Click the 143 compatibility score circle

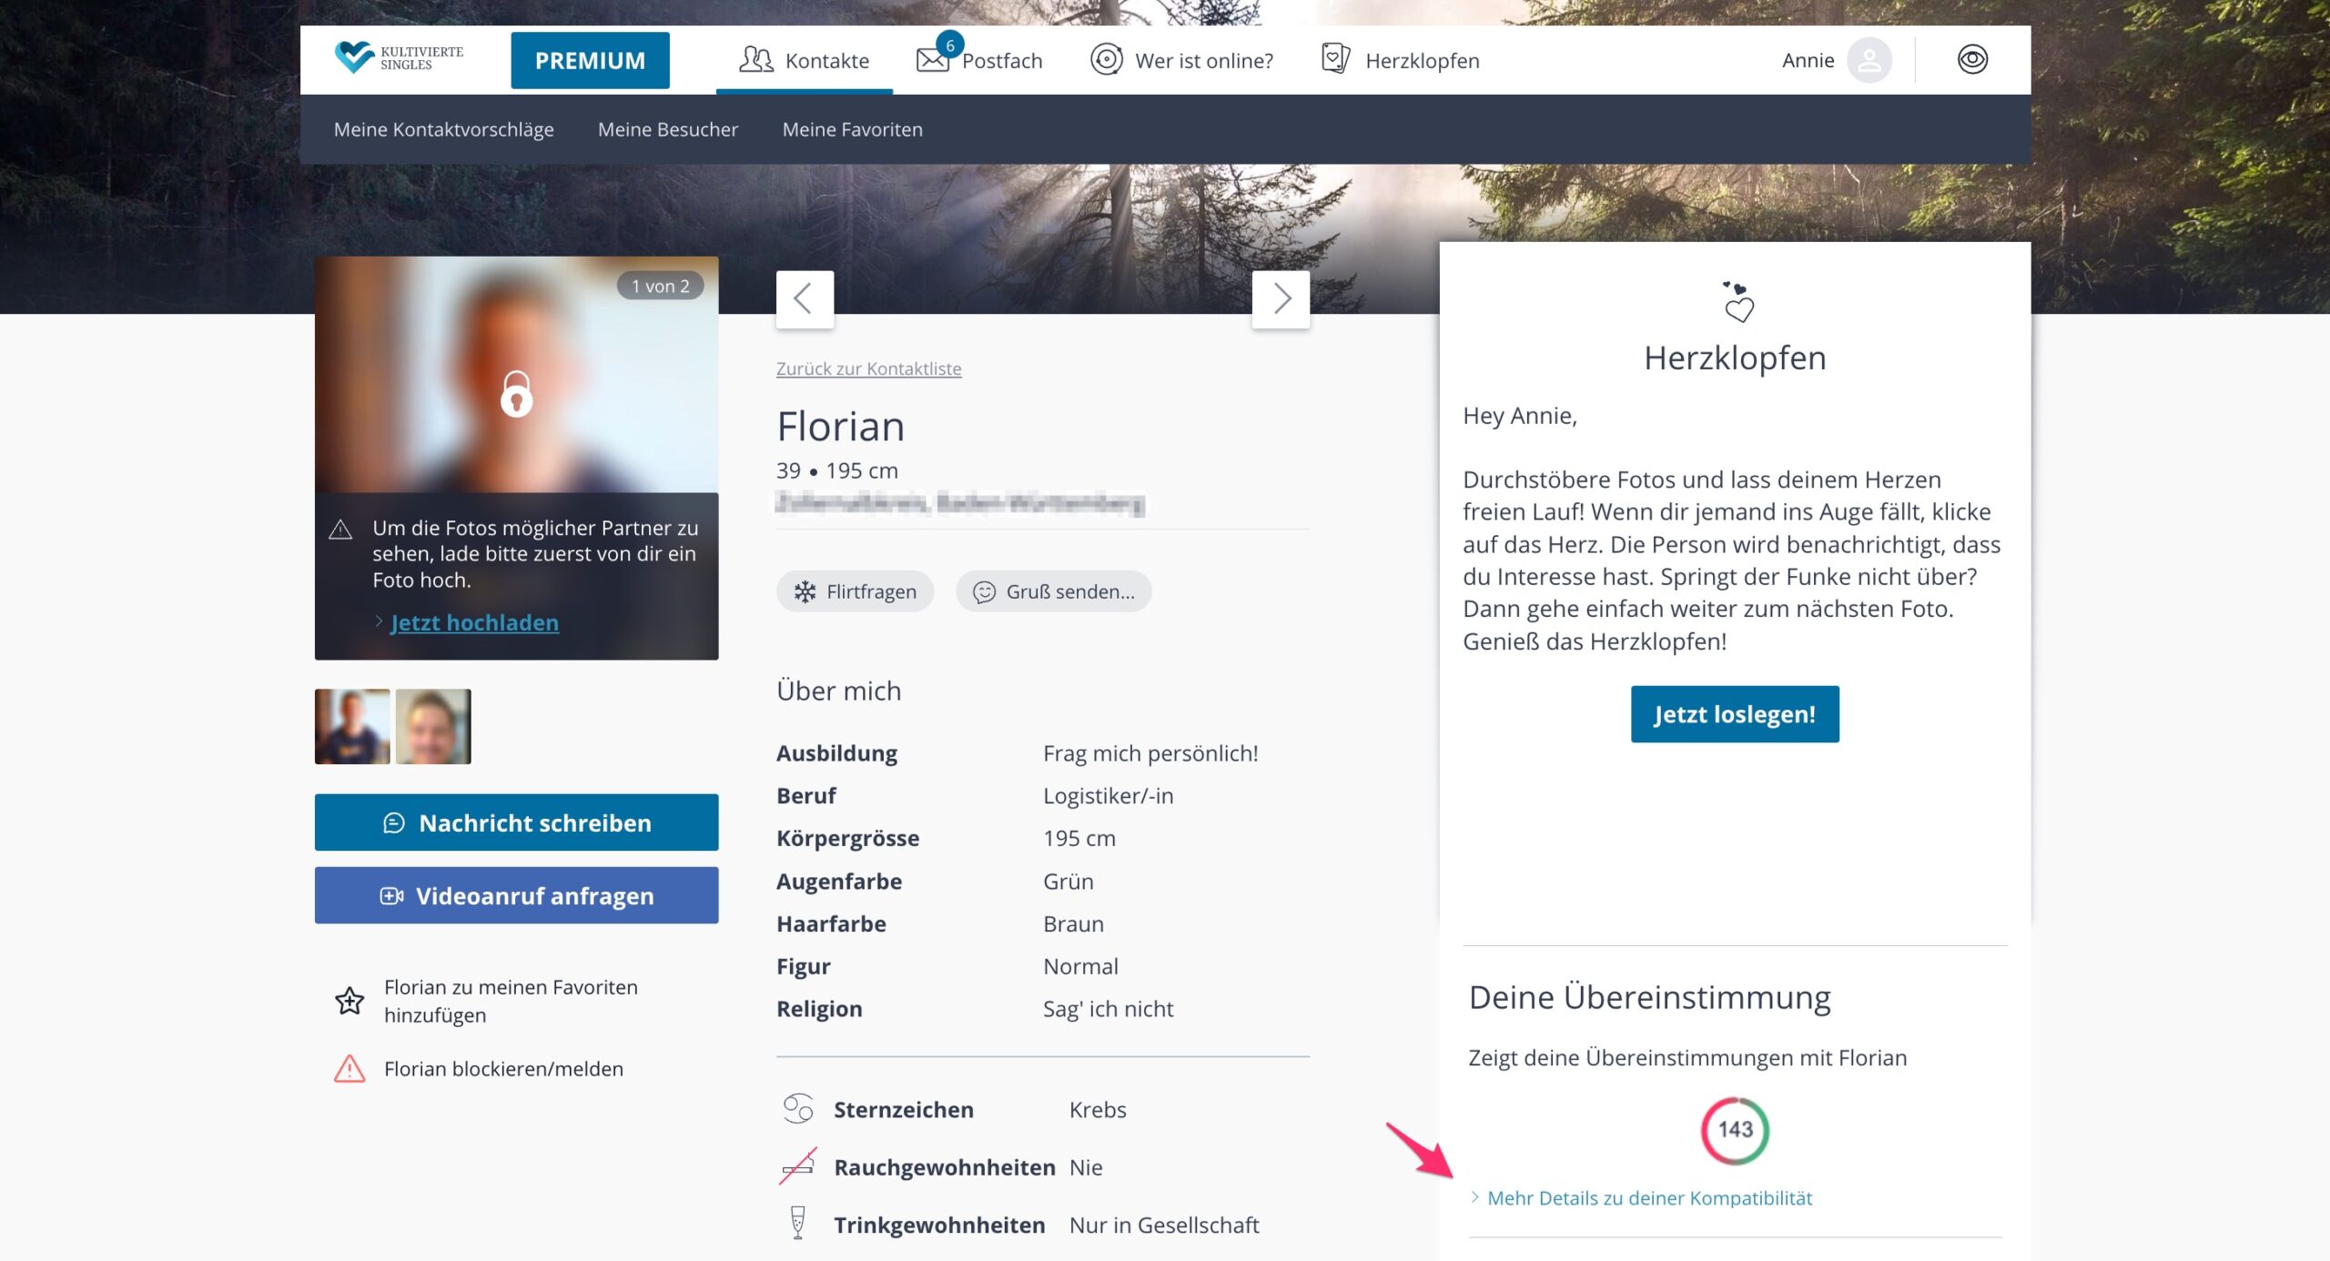coord(1735,1130)
